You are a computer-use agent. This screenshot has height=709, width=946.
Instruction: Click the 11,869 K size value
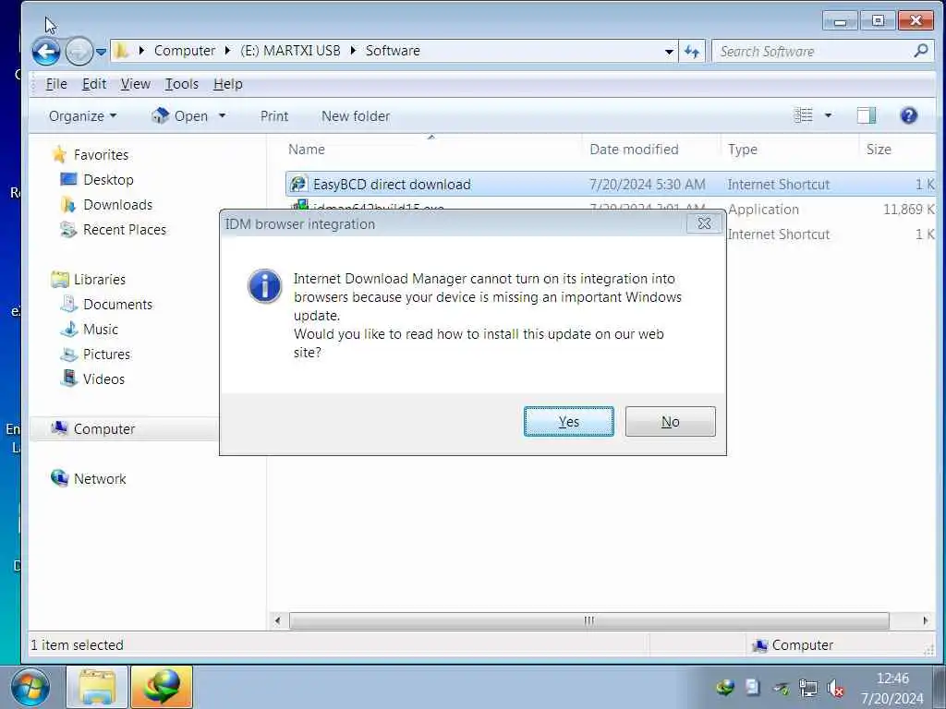click(909, 210)
